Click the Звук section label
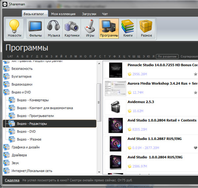This screenshot has height=188, width=198. point(15,163)
